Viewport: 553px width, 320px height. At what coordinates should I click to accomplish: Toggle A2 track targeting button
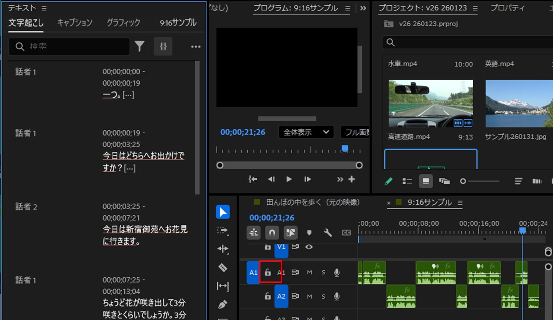click(281, 296)
